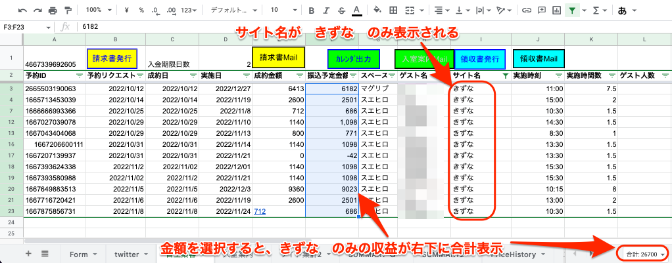This screenshot has height=263, width=672.
Task: Click the Print icon
Action: coord(53,10)
